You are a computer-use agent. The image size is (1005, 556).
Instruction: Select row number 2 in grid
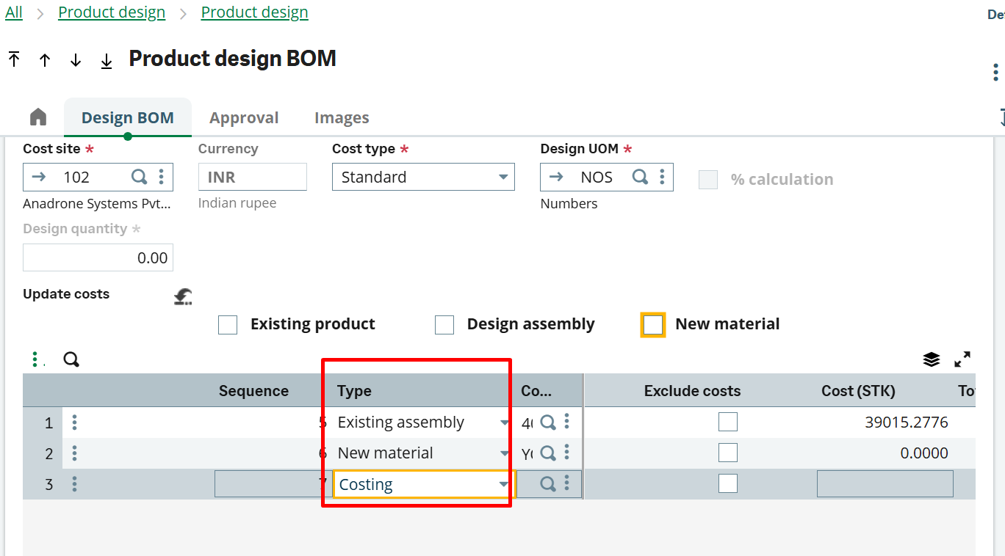(x=48, y=454)
